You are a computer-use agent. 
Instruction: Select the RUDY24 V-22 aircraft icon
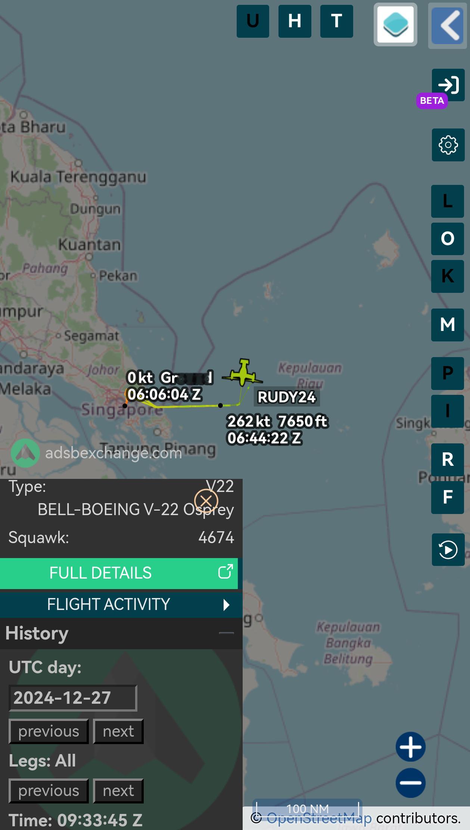243,373
